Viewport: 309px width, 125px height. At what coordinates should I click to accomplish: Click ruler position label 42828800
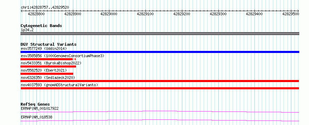(x=36, y=14)
